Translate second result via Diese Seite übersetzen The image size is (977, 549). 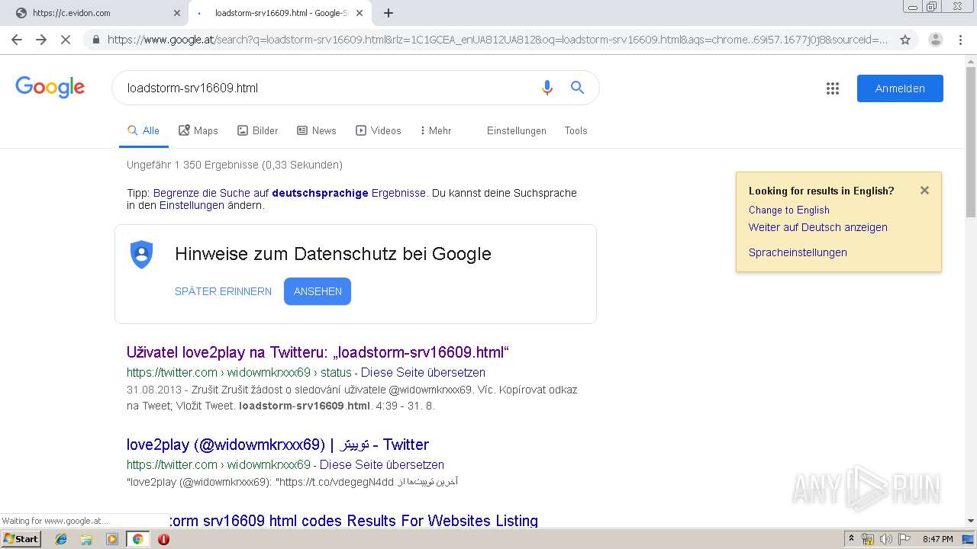point(382,464)
